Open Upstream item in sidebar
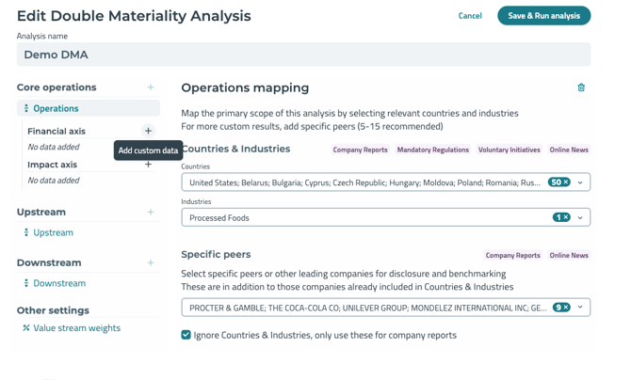Viewport: 631px width, 380px height. pos(53,232)
